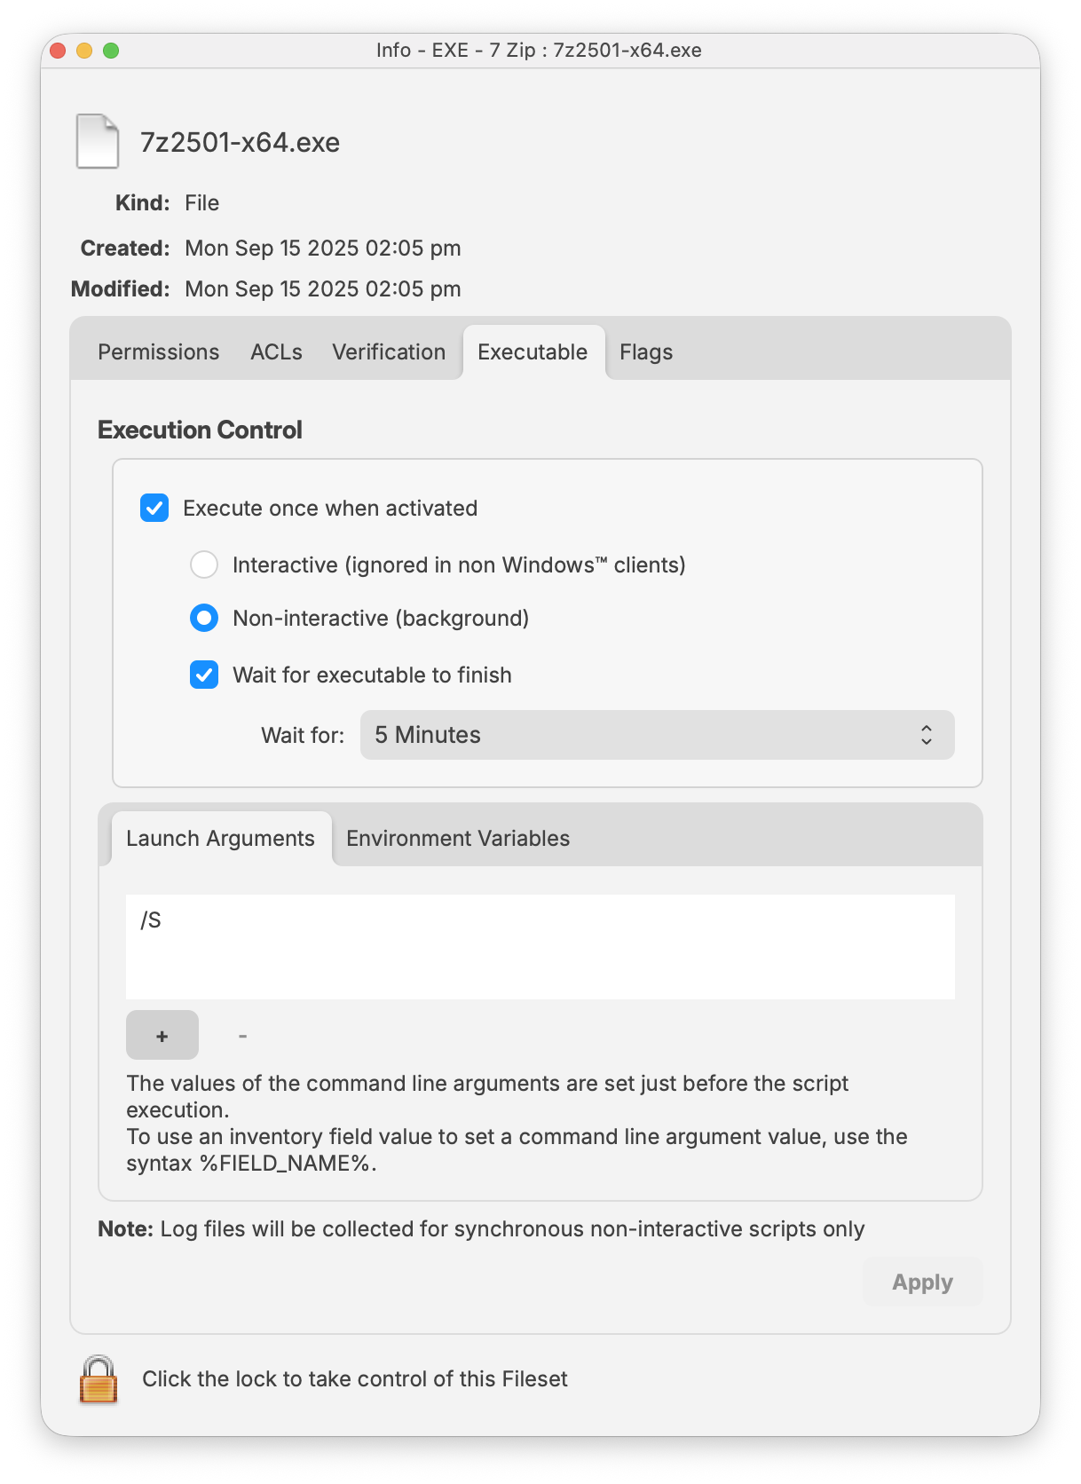Show the Environment Variables tab
Image resolution: width=1081 pixels, height=1484 pixels.
click(458, 839)
